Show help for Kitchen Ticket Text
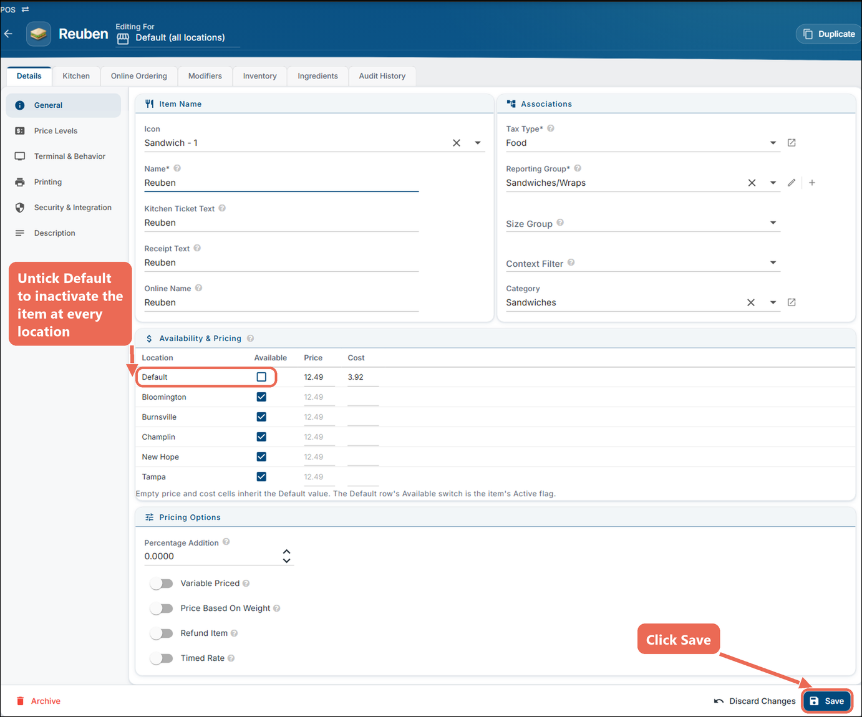Viewport: 862px width, 717px height. tap(222, 208)
